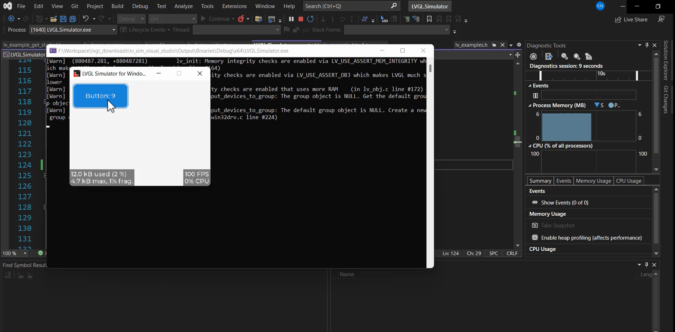Collapse the CPU (% of all processors) section

coord(530,146)
